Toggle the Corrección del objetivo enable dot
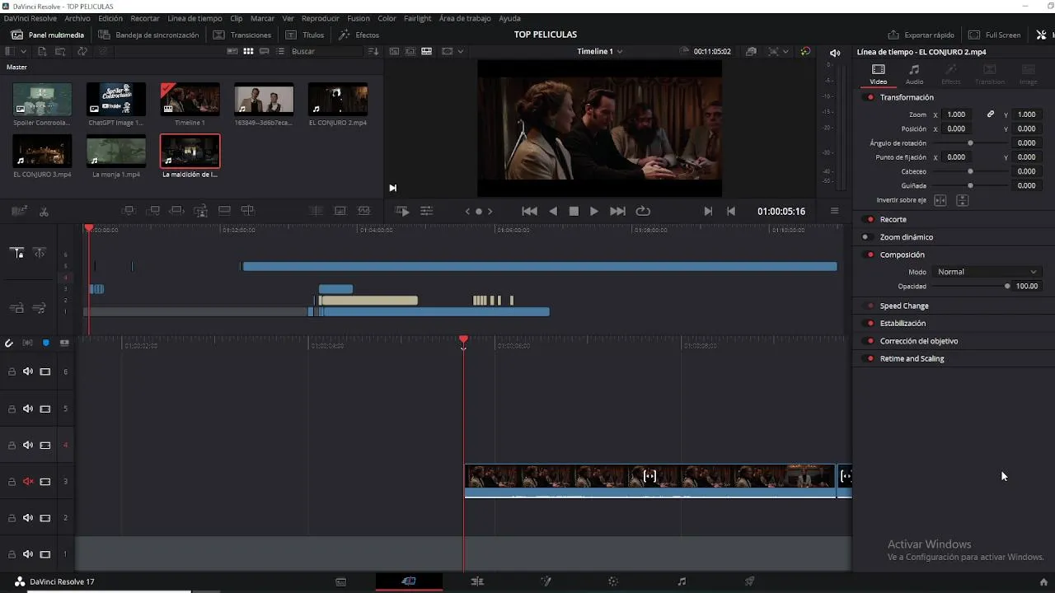The height and width of the screenshot is (593, 1055). point(870,341)
